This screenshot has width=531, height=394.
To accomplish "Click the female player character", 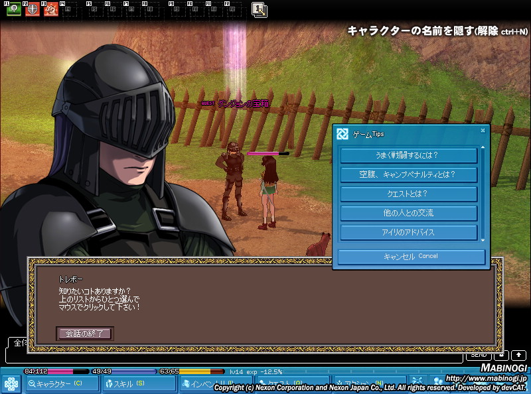I will coord(269,192).
